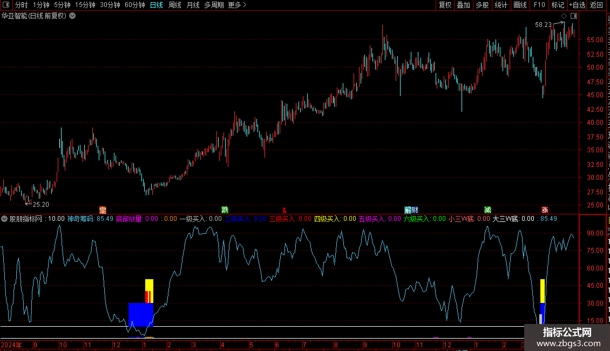Click the 股朋指标网 indicator name
The height and width of the screenshot is (351, 610).
(x=26, y=219)
